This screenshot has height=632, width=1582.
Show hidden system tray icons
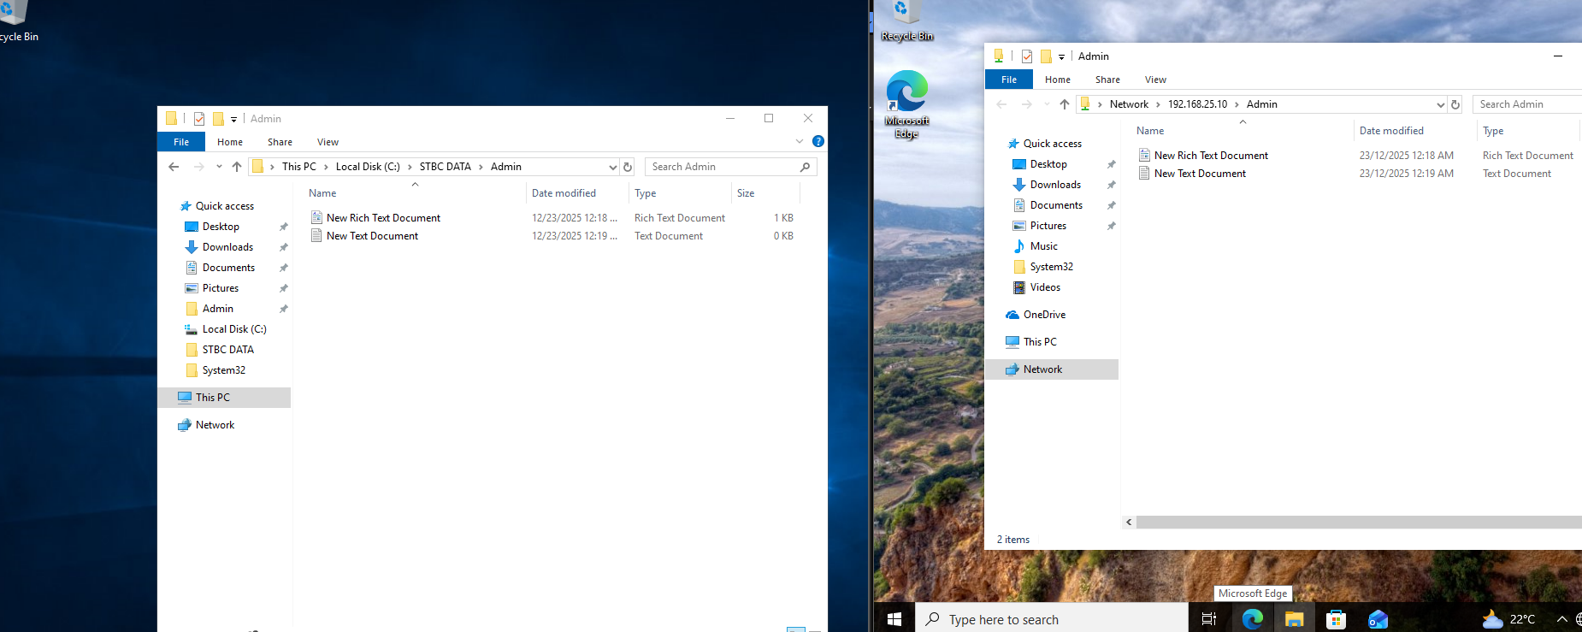point(1562,619)
